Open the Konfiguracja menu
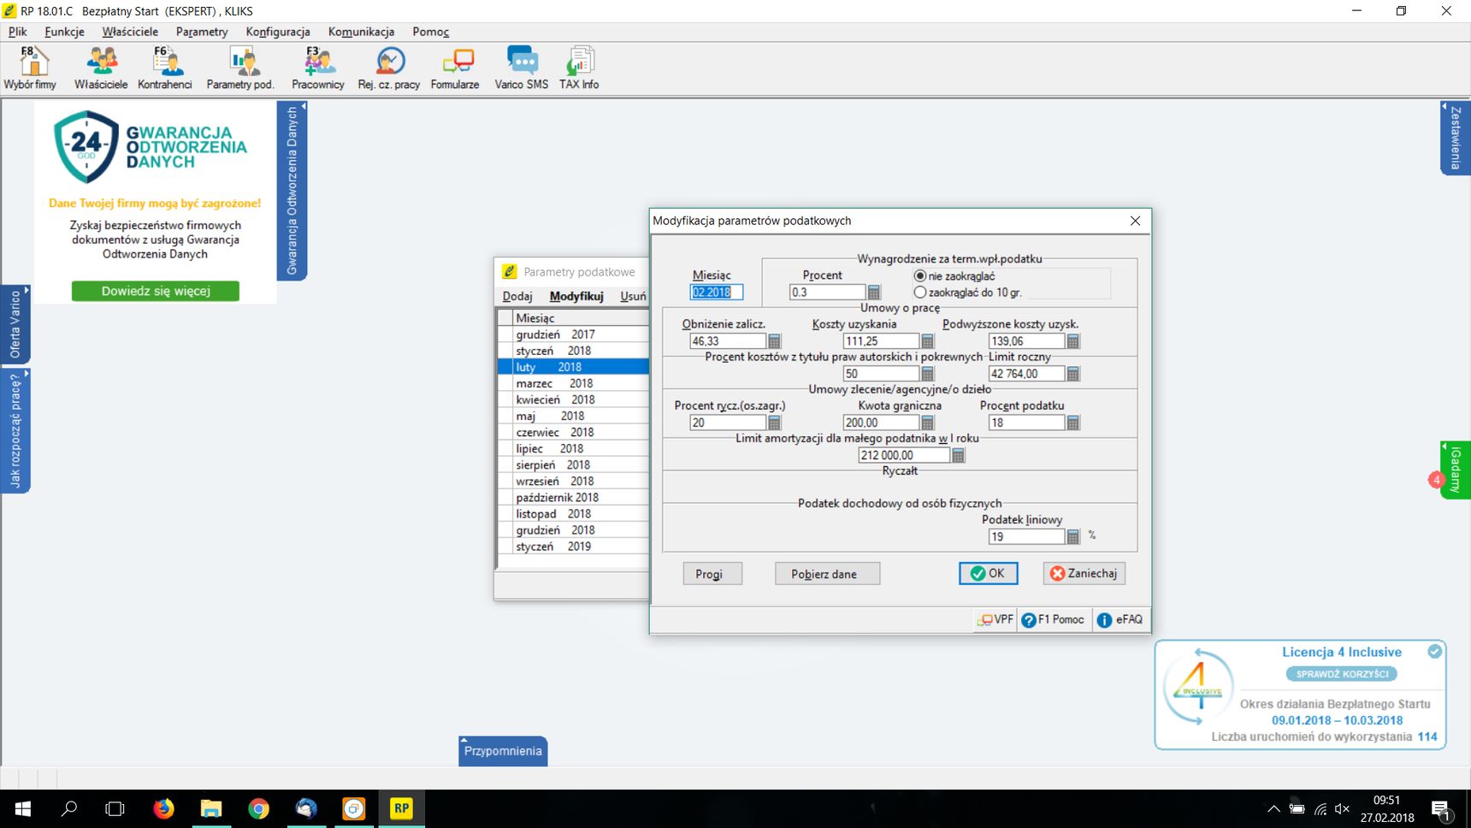The width and height of the screenshot is (1471, 828). point(278,32)
